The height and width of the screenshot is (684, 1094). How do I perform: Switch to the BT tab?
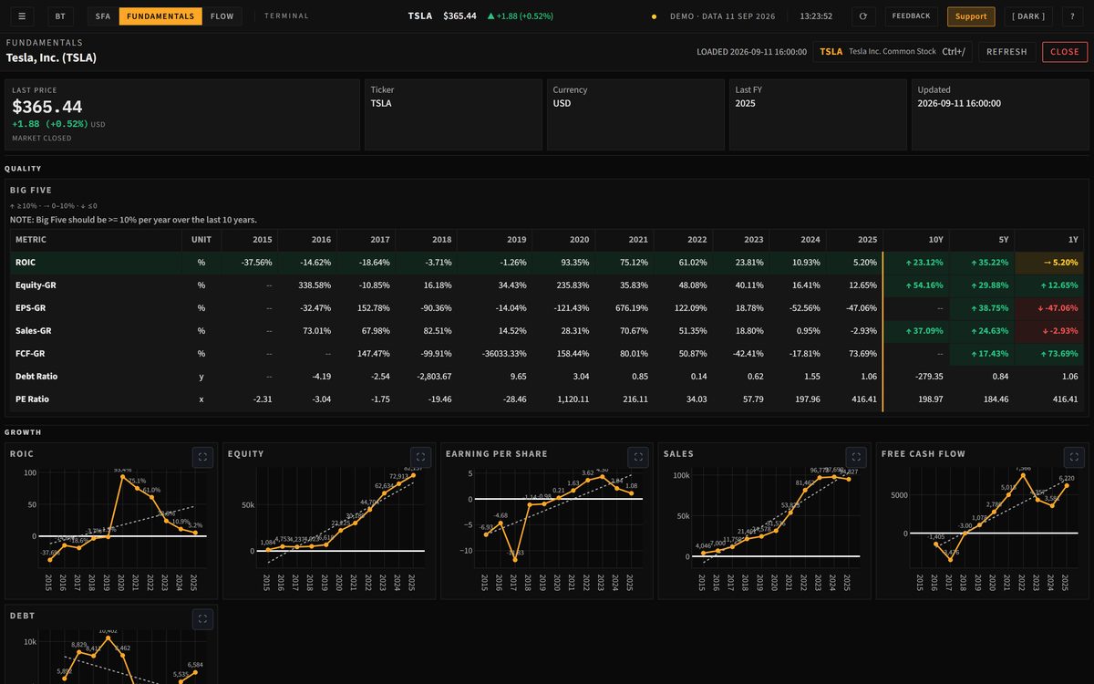60,16
